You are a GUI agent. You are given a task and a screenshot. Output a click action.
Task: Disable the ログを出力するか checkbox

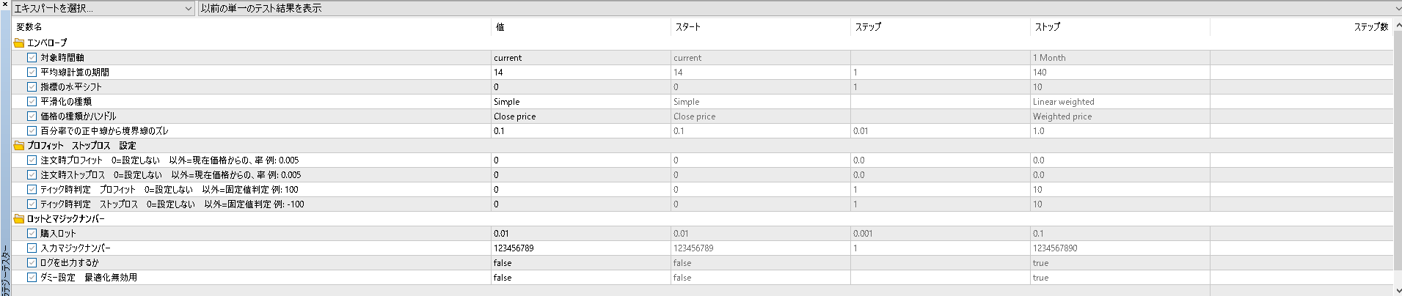[32, 263]
